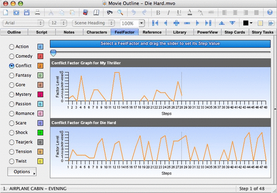The width and height of the screenshot is (277, 193).
Task: Open the Arial font dropdown
Action: (x=23, y=23)
